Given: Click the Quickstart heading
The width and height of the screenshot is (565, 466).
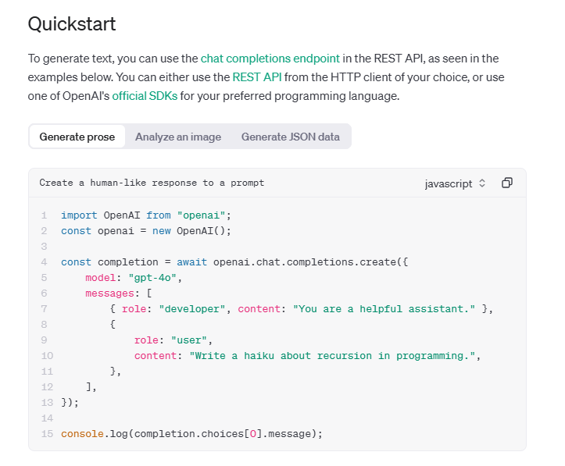Looking at the screenshot, I should [72, 24].
